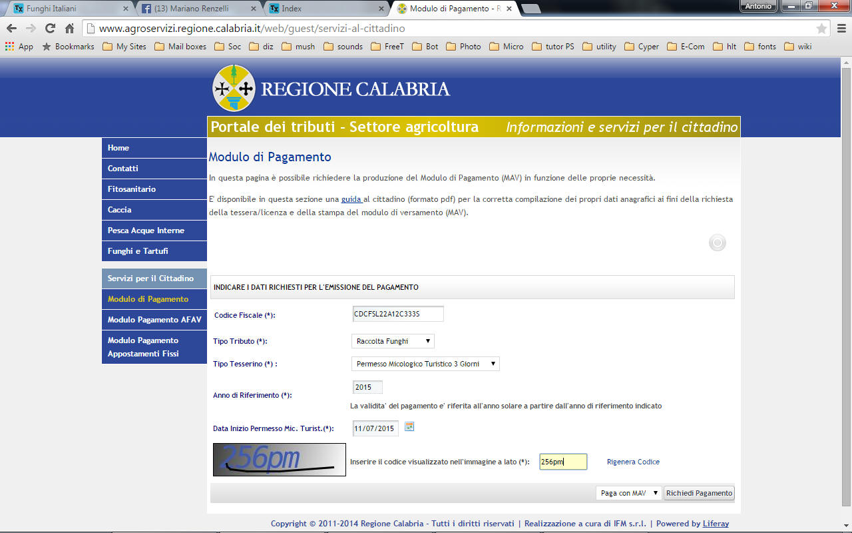The width and height of the screenshot is (852, 533).
Task: Open the Chrome menu hamburger icon
Action: 841,29
